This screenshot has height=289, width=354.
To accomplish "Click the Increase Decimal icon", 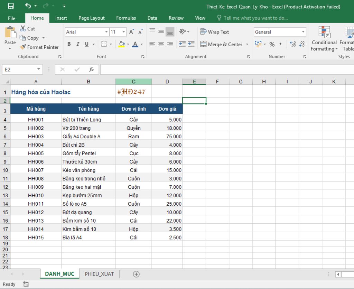I will pyautogui.click(x=293, y=44).
